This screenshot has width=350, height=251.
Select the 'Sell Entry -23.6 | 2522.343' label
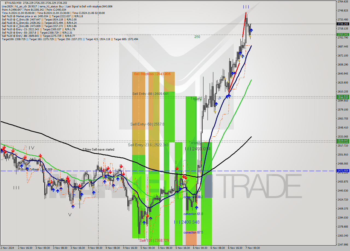pyautogui.click(x=148, y=145)
